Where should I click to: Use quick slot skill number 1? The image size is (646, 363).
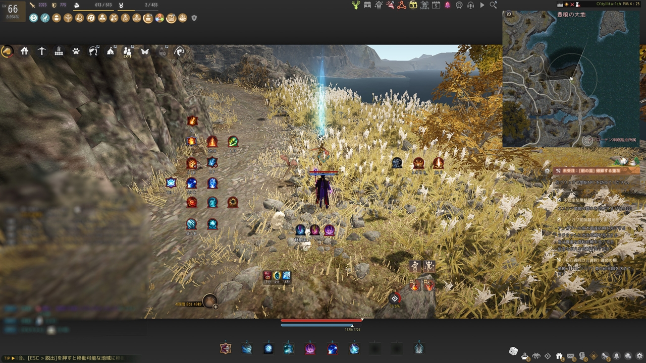click(x=225, y=348)
